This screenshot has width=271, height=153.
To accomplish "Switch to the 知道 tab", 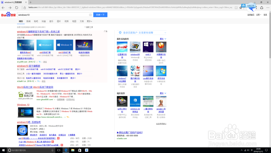I will coord(44,21).
